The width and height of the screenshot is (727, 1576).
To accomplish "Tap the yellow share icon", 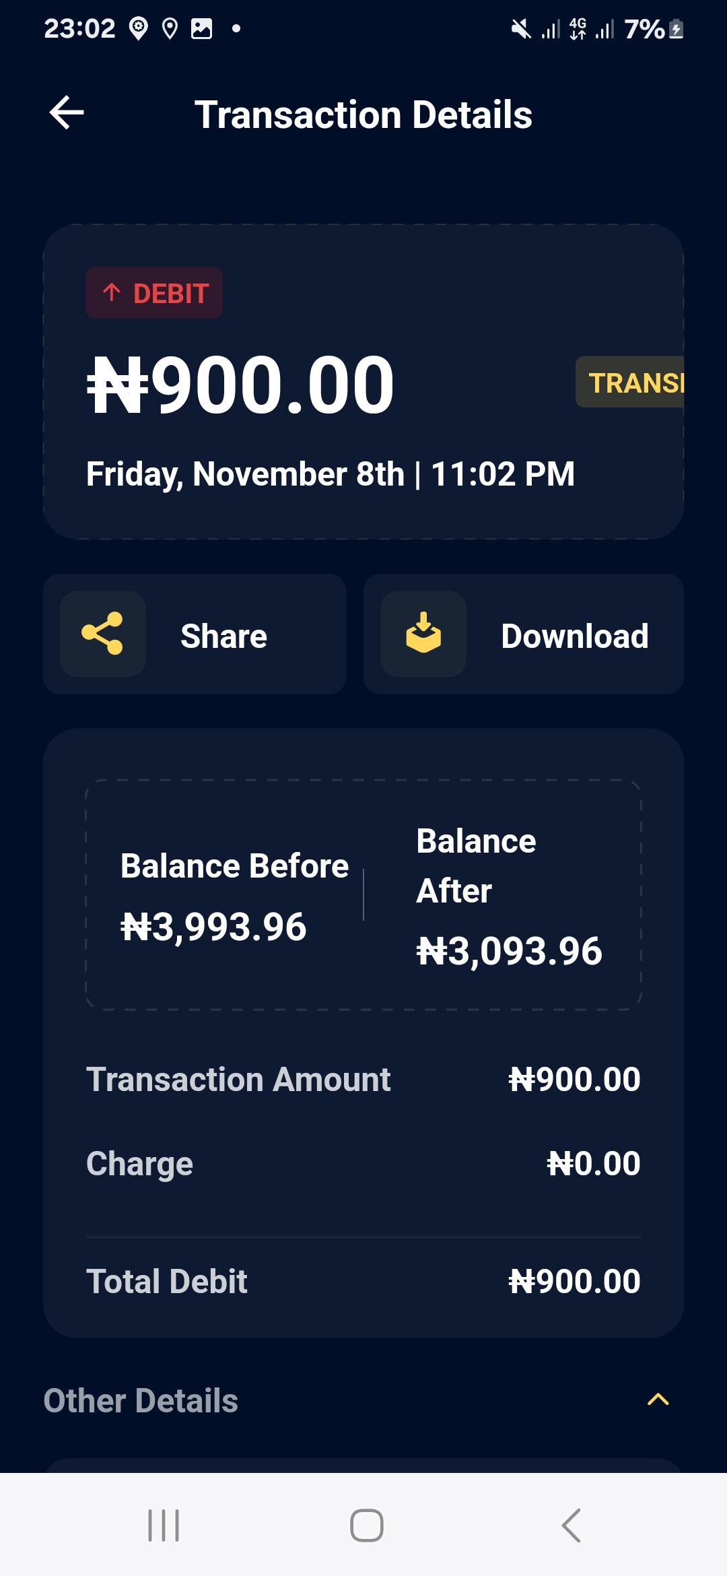I will 102,634.
